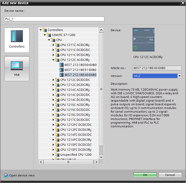The image size is (186, 183).
Task: Click the SIMATIC S7-1200 folder icon
Action: click(x=49, y=35)
